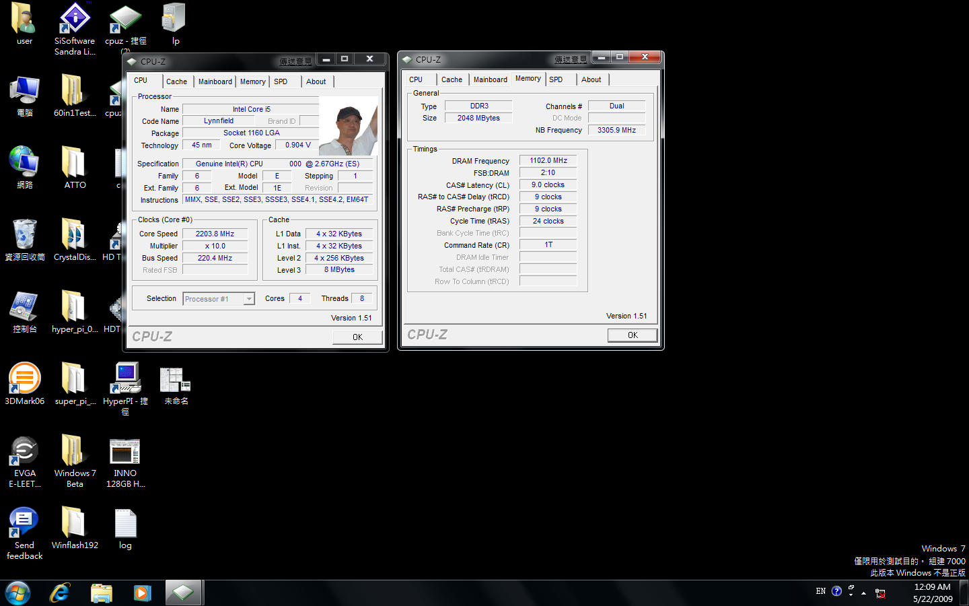Image resolution: width=969 pixels, height=606 pixels.
Task: Open Processor #1 selection dropdown
Action: tap(219, 299)
